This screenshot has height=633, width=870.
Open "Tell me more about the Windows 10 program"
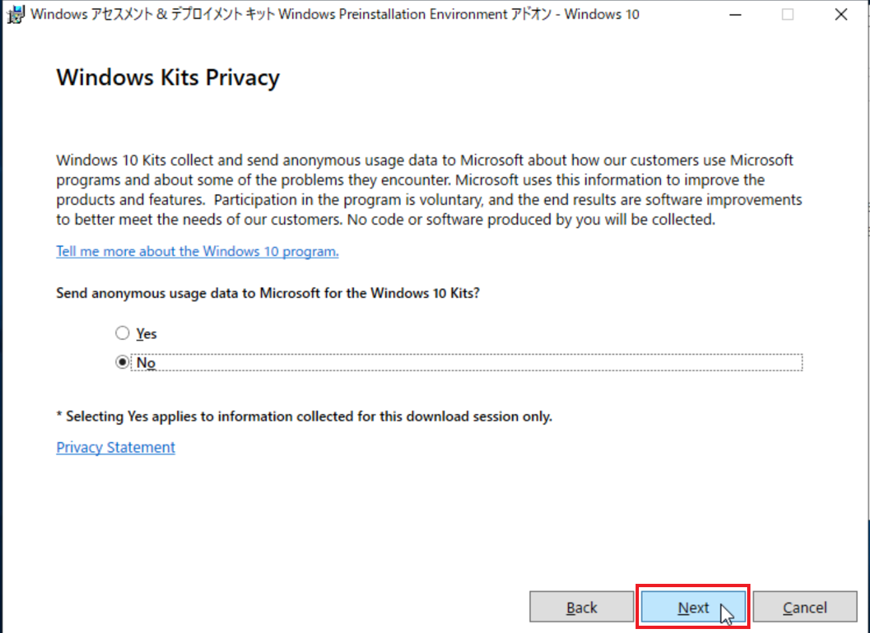(197, 251)
